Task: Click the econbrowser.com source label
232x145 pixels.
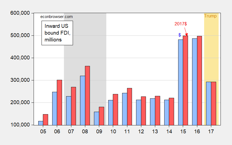Action: pos(57,17)
